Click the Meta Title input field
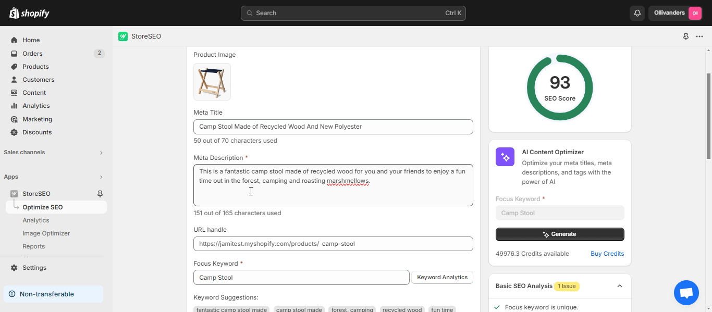 point(333,127)
